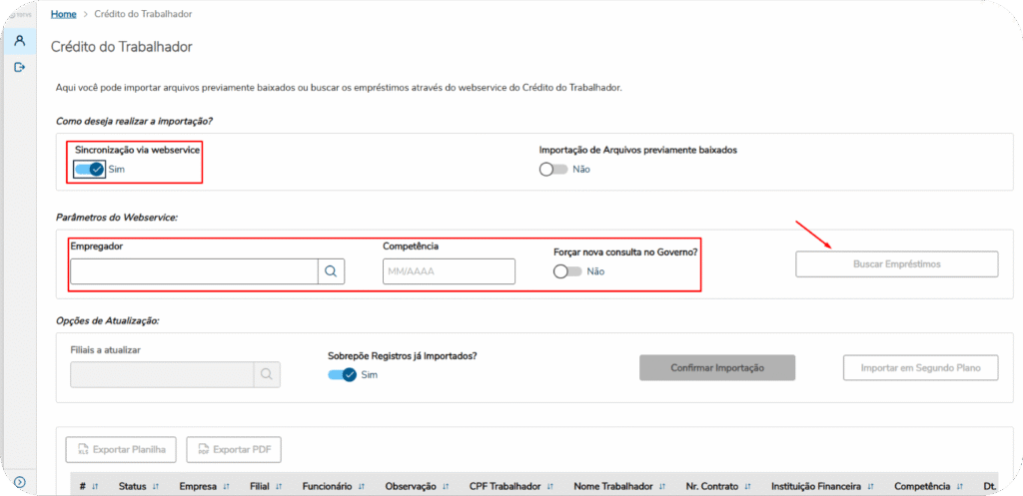
Task: Export table with Exportar Planilha
Action: [121, 450]
